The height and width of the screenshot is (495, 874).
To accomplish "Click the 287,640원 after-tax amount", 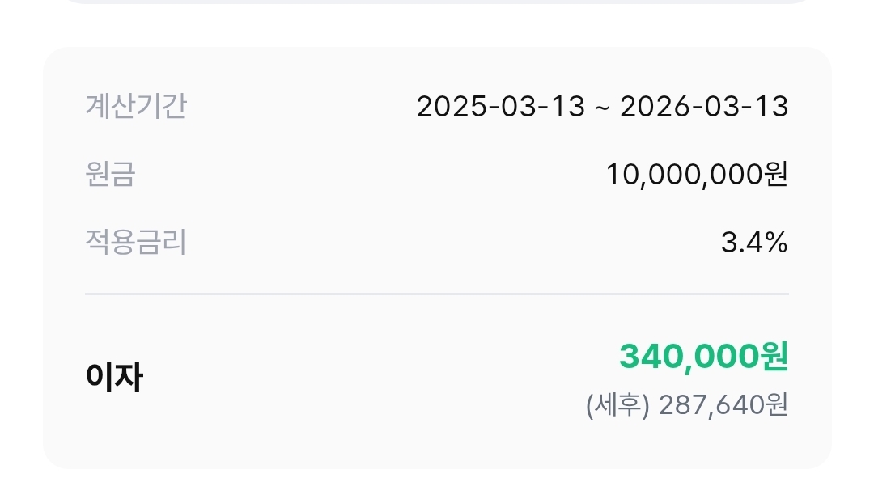I will pyautogui.click(x=723, y=404).
